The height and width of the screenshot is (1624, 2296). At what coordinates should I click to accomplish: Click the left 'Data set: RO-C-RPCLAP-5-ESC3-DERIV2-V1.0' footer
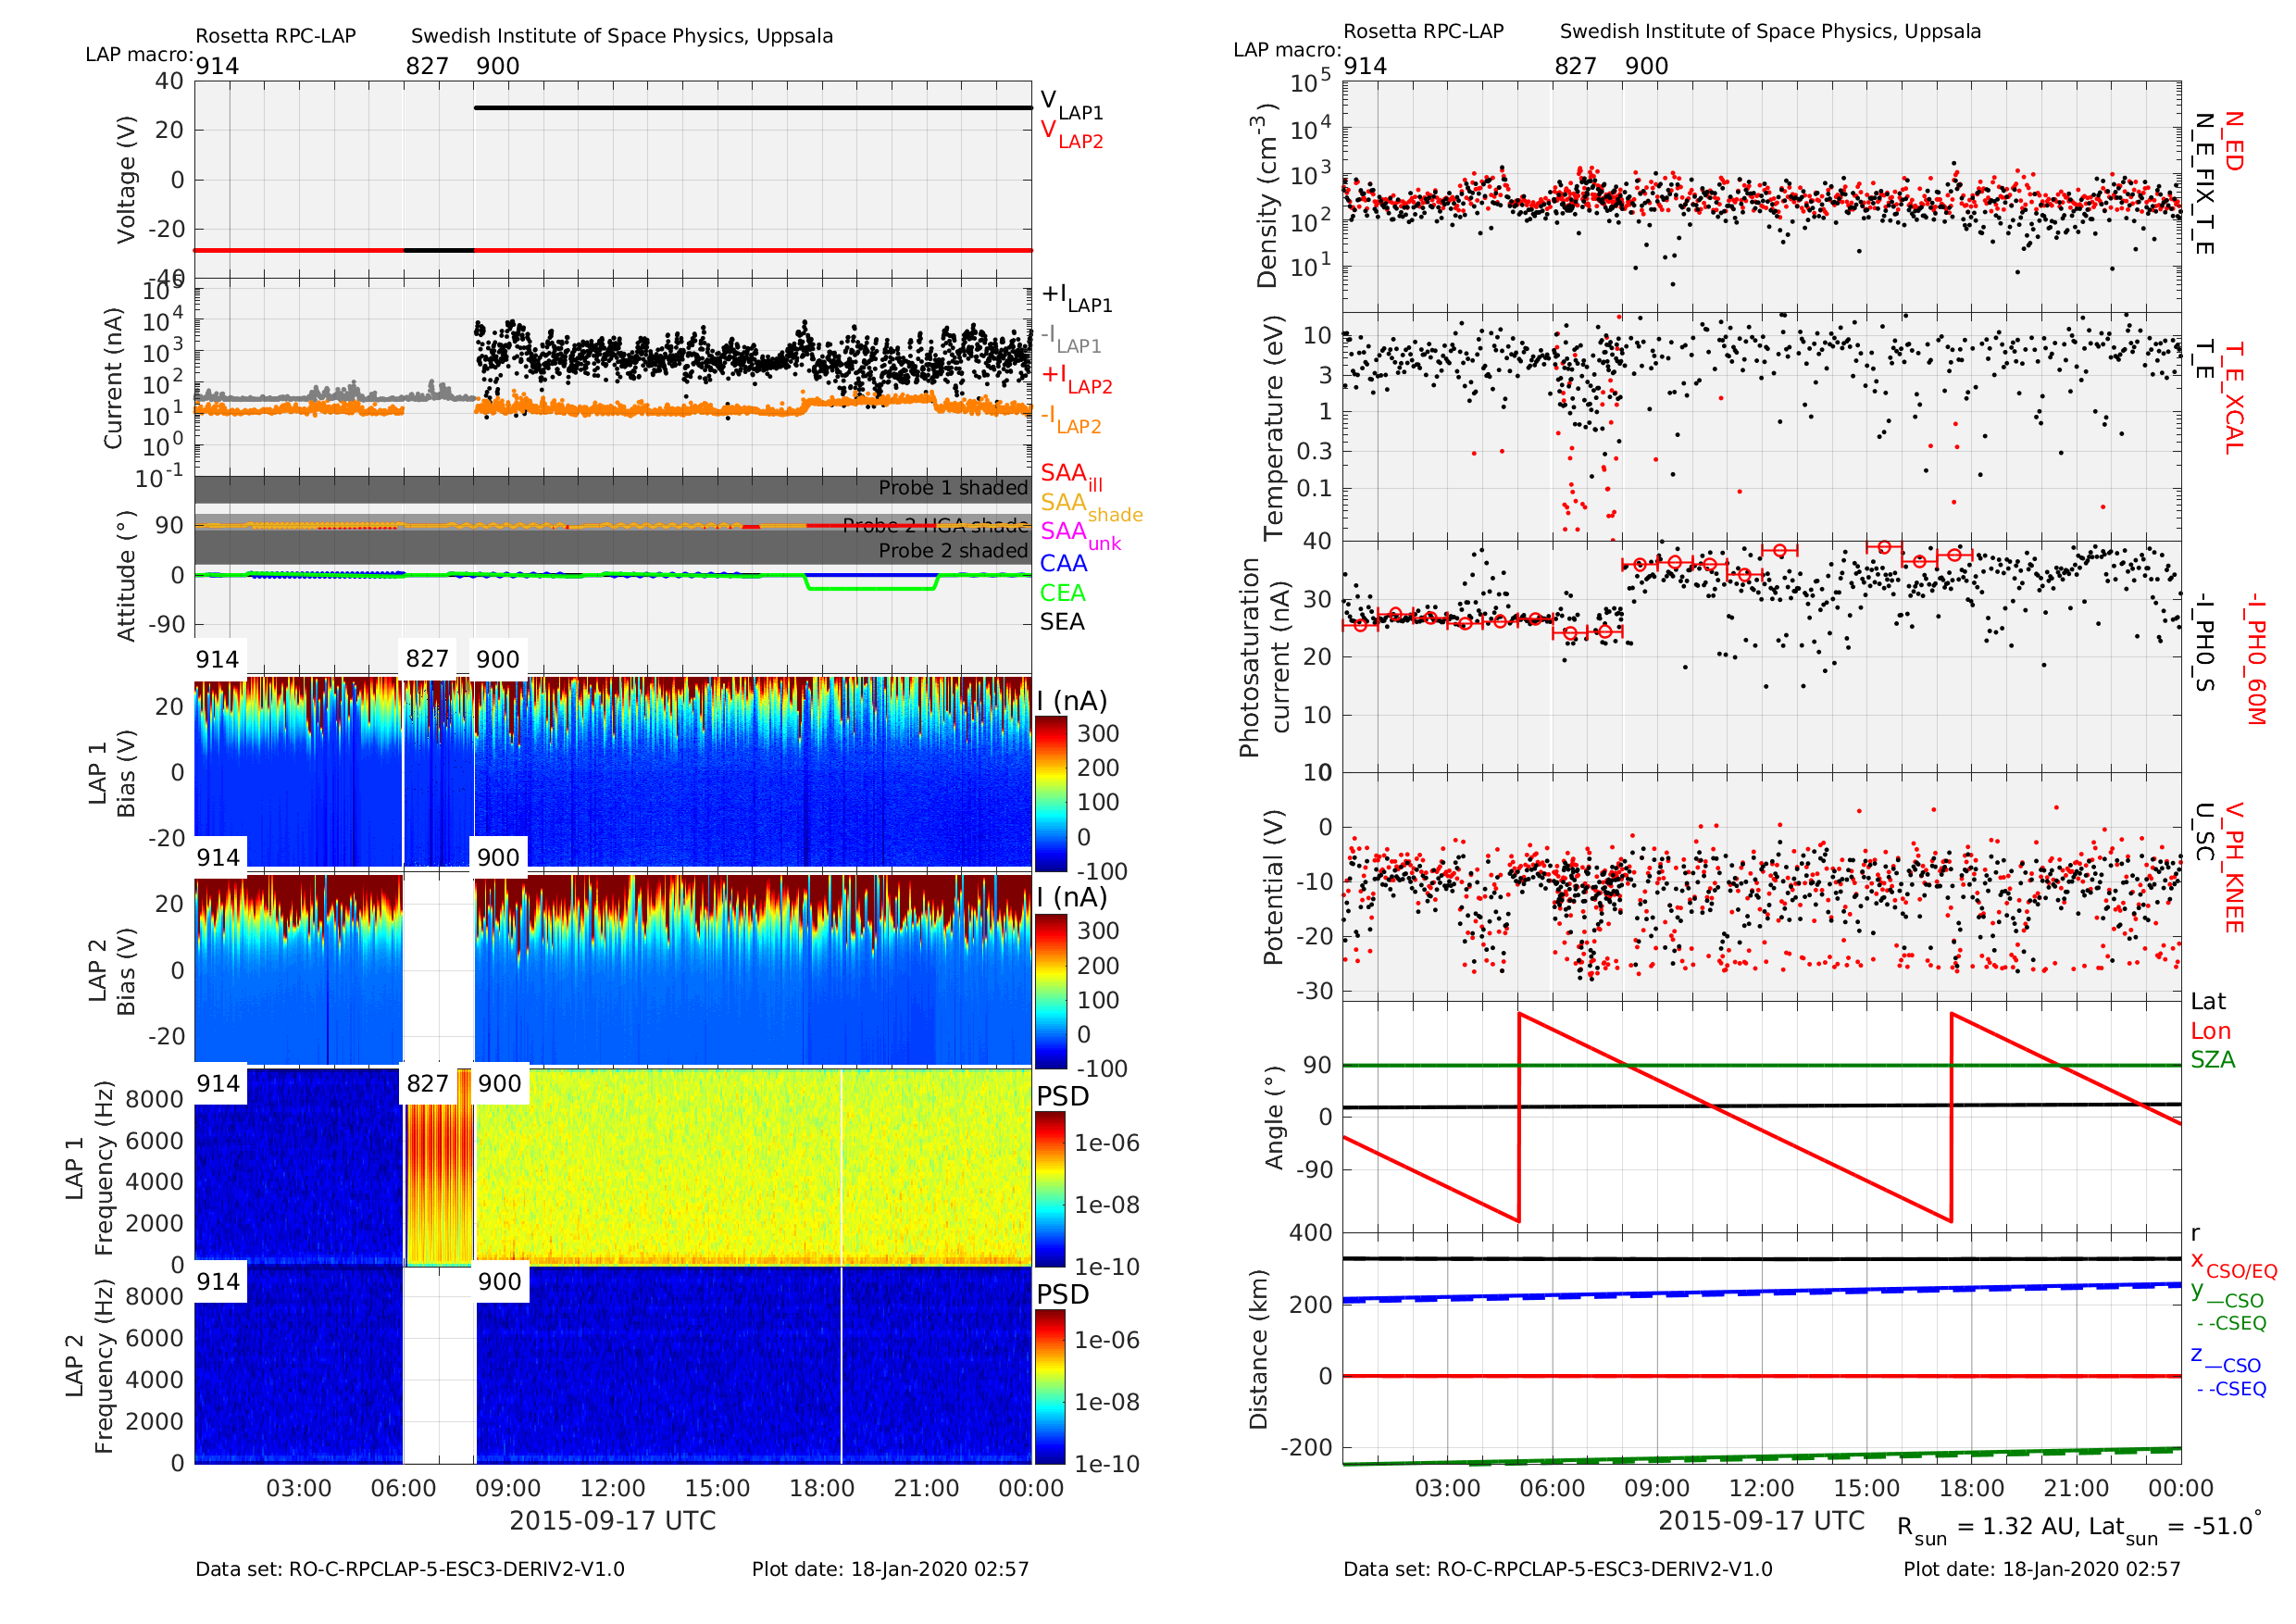[x=409, y=1569]
